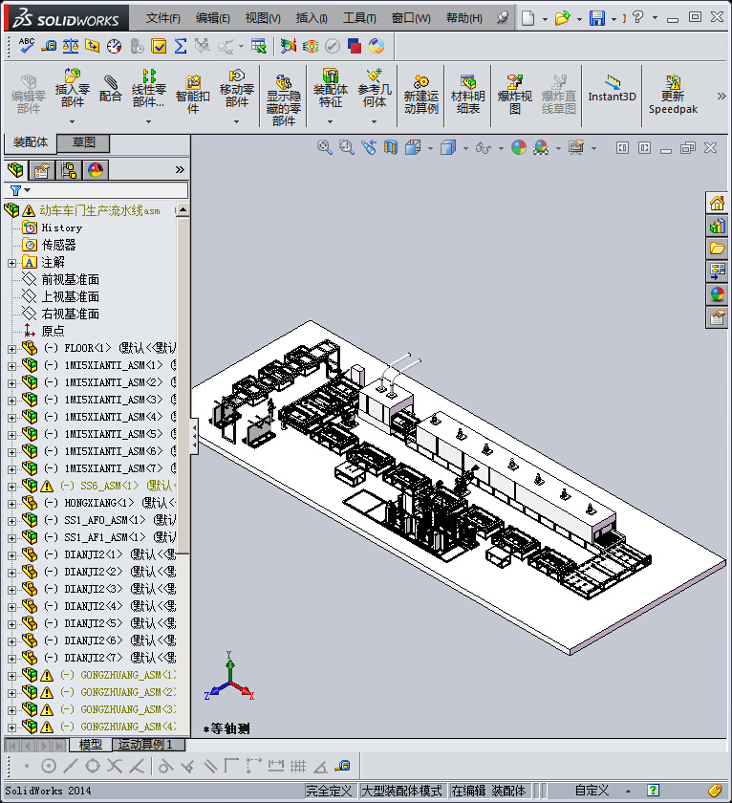Image resolution: width=732 pixels, height=803 pixels.
Task: Click the feature tree scroll up arrow
Action: (183, 210)
